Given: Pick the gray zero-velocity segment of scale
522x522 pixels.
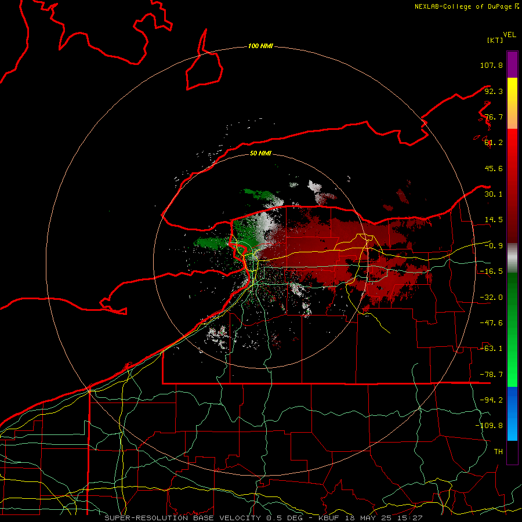Looking at the screenshot, I should [512, 258].
